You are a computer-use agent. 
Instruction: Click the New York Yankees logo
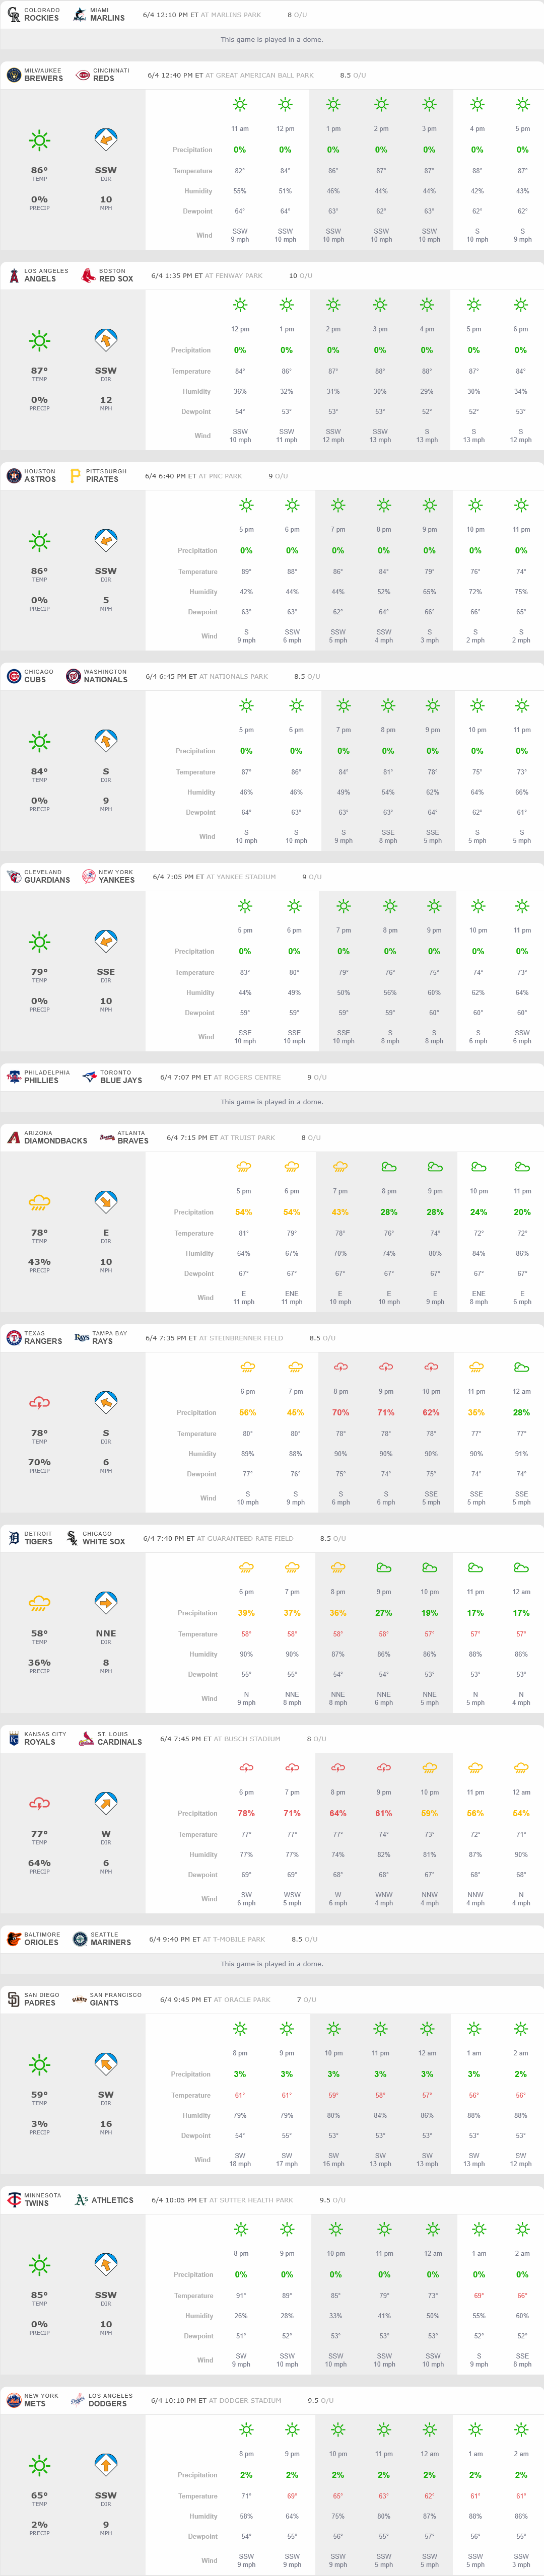[88, 876]
